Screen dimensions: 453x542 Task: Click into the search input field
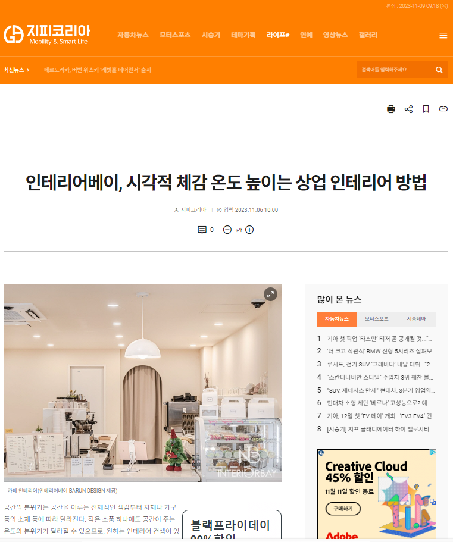pos(395,70)
